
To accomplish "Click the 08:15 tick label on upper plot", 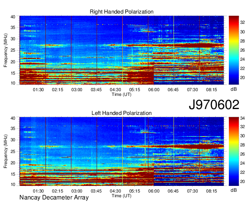I will coord(212,90).
